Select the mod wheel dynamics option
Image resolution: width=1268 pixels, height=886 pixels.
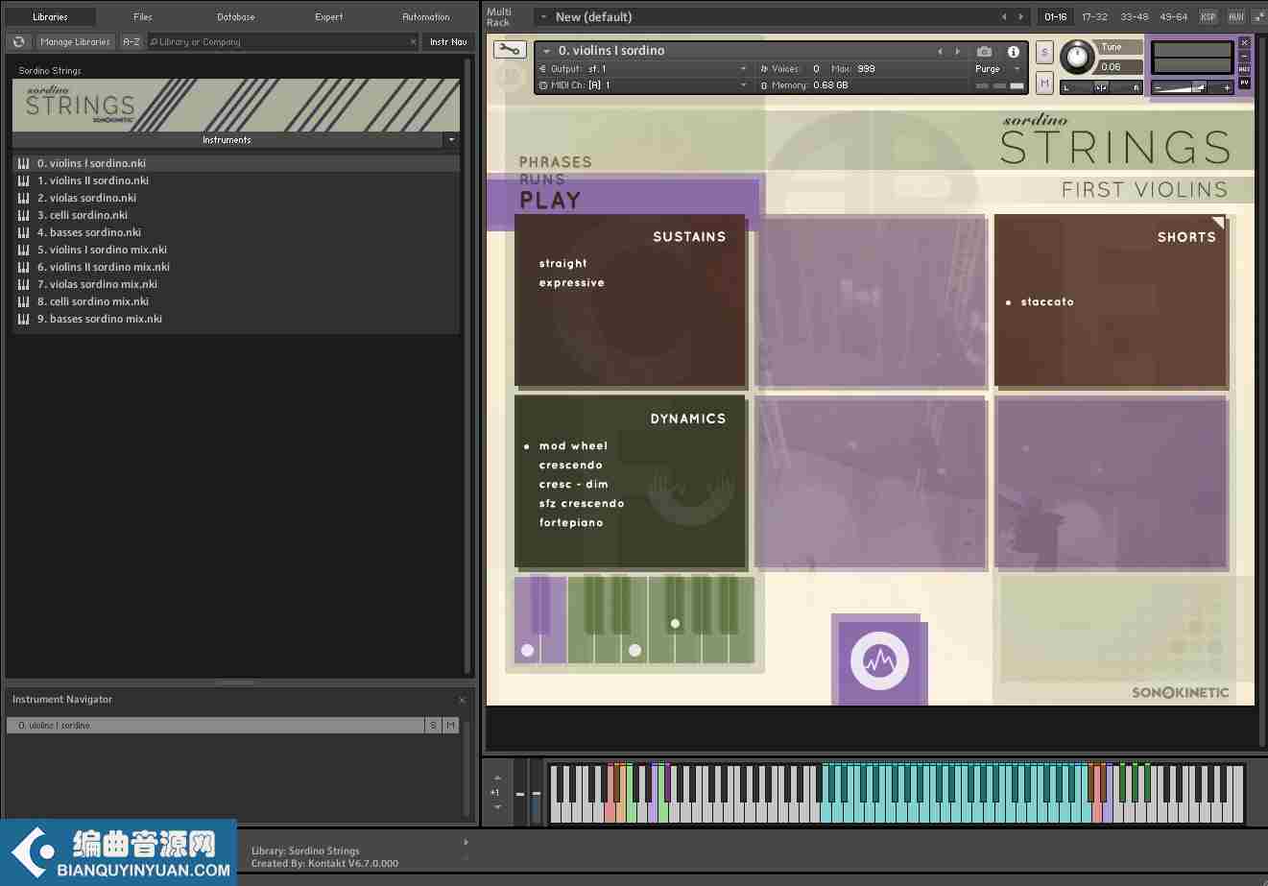tap(573, 446)
